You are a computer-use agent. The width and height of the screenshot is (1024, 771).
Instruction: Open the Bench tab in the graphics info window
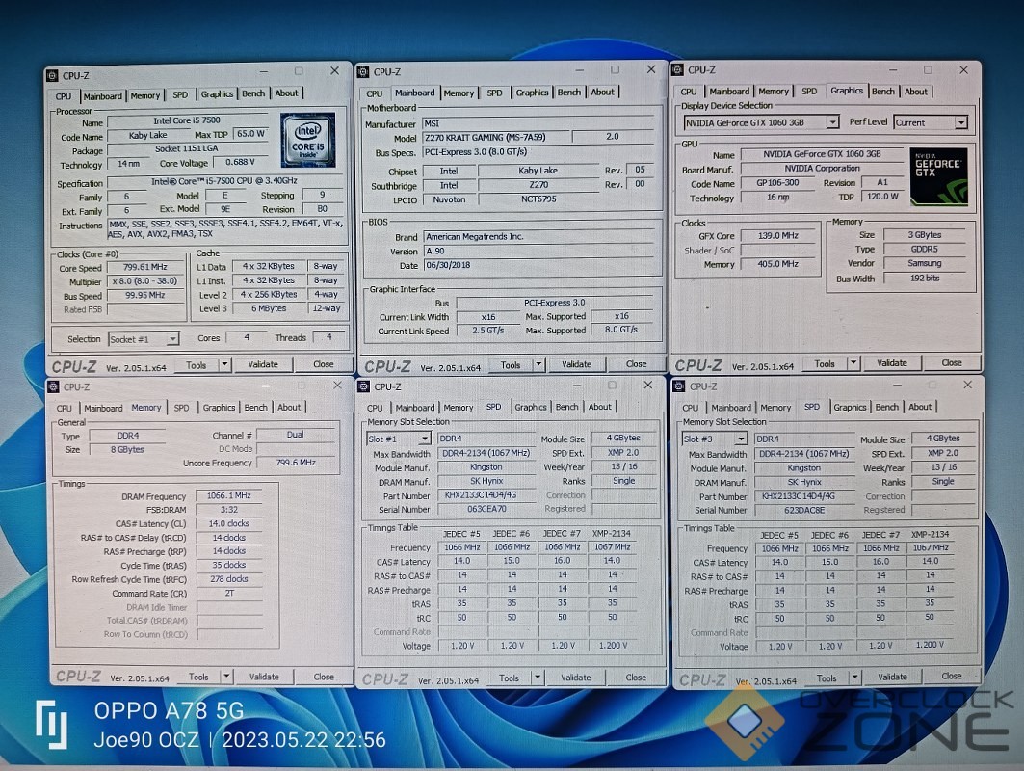tap(883, 92)
